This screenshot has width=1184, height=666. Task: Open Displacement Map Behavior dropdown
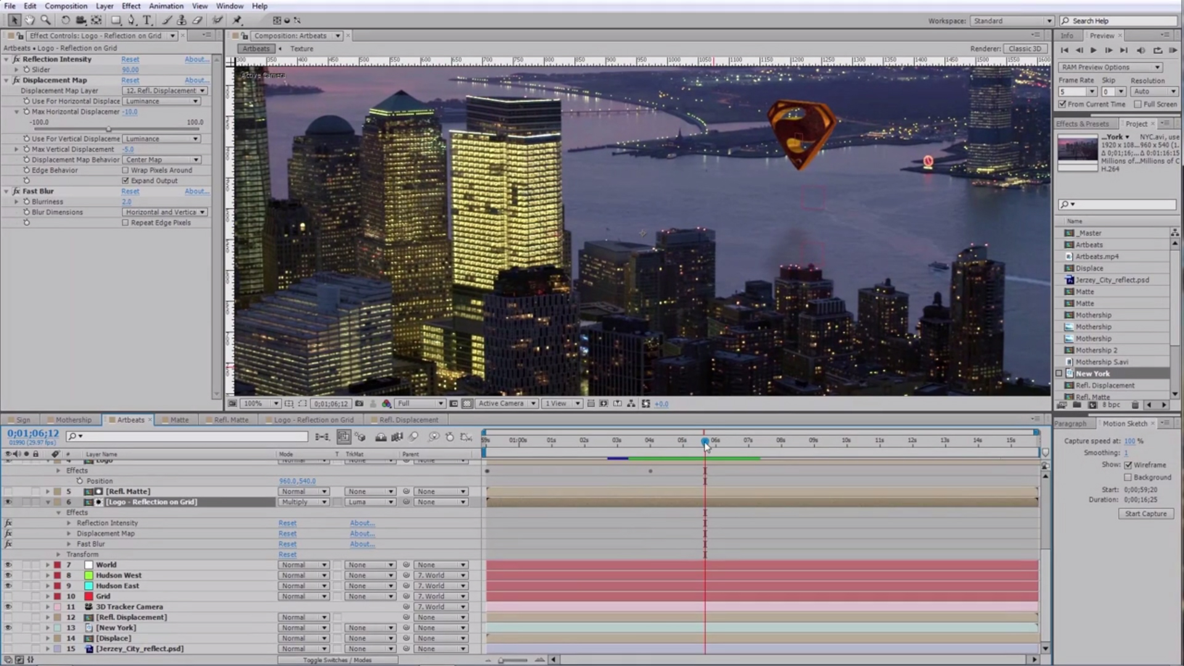(x=162, y=160)
